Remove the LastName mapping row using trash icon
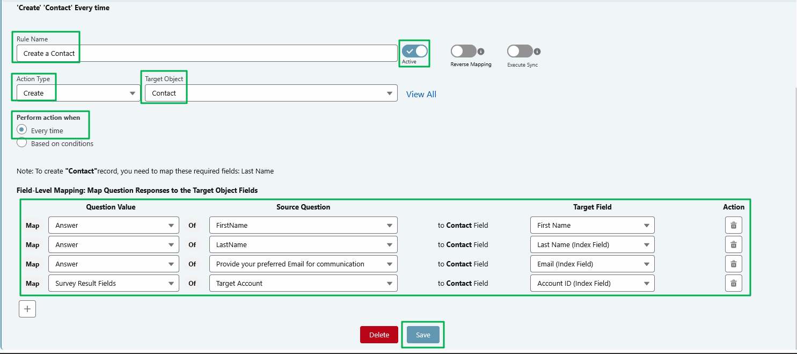Screen dimensions: 797x354 (734, 244)
